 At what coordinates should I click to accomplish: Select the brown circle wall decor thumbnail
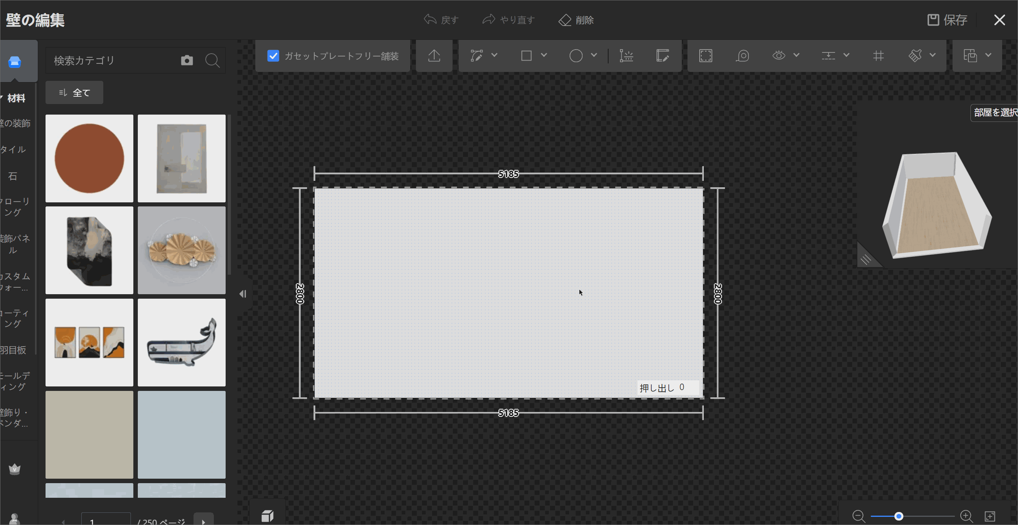(x=89, y=158)
